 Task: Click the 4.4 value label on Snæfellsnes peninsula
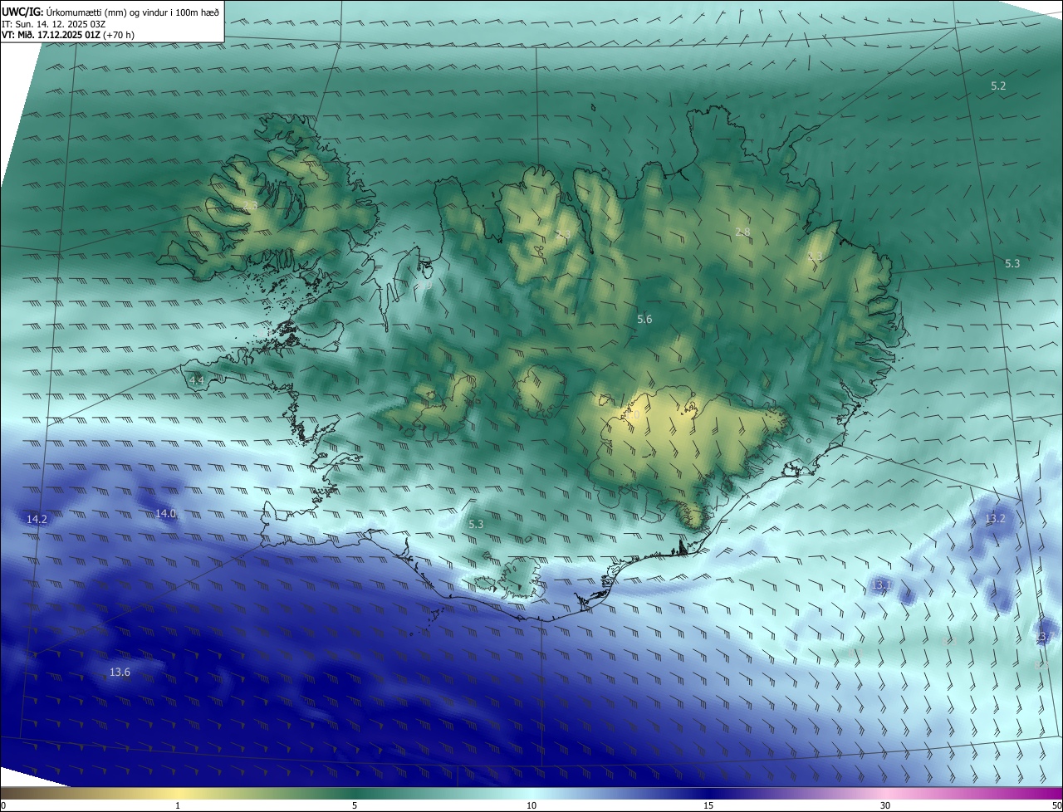click(197, 380)
